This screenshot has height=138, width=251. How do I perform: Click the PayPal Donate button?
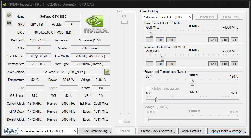pyautogui.click(x=11, y=131)
